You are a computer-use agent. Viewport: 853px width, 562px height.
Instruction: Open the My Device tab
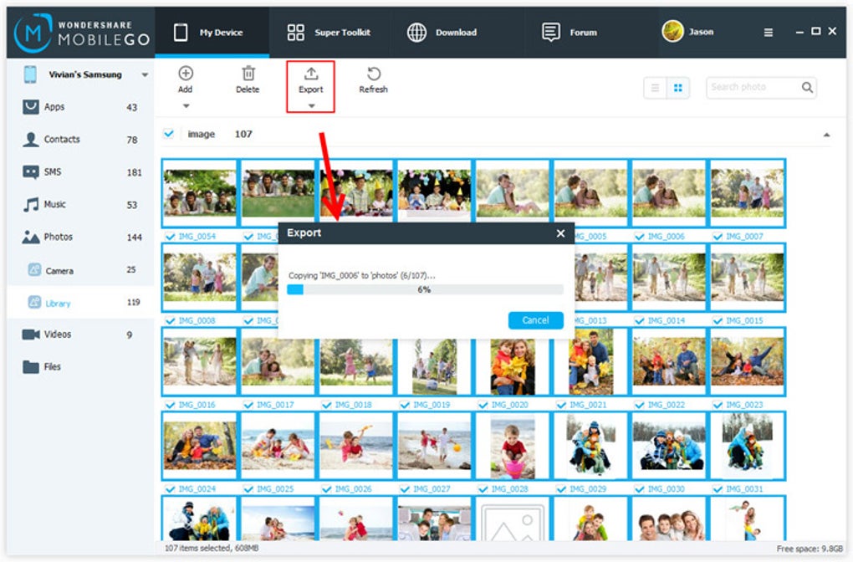212,33
